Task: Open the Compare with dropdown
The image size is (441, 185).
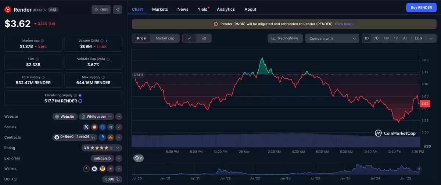Action: [x=332, y=38]
